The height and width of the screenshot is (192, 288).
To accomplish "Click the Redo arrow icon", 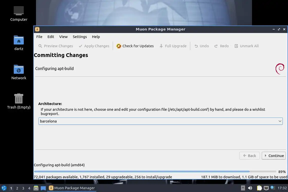I will coord(216,46).
